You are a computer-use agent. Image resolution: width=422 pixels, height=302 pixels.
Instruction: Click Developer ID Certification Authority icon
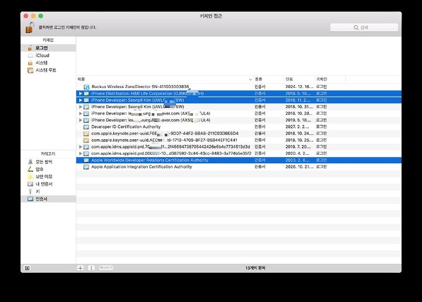click(x=86, y=127)
